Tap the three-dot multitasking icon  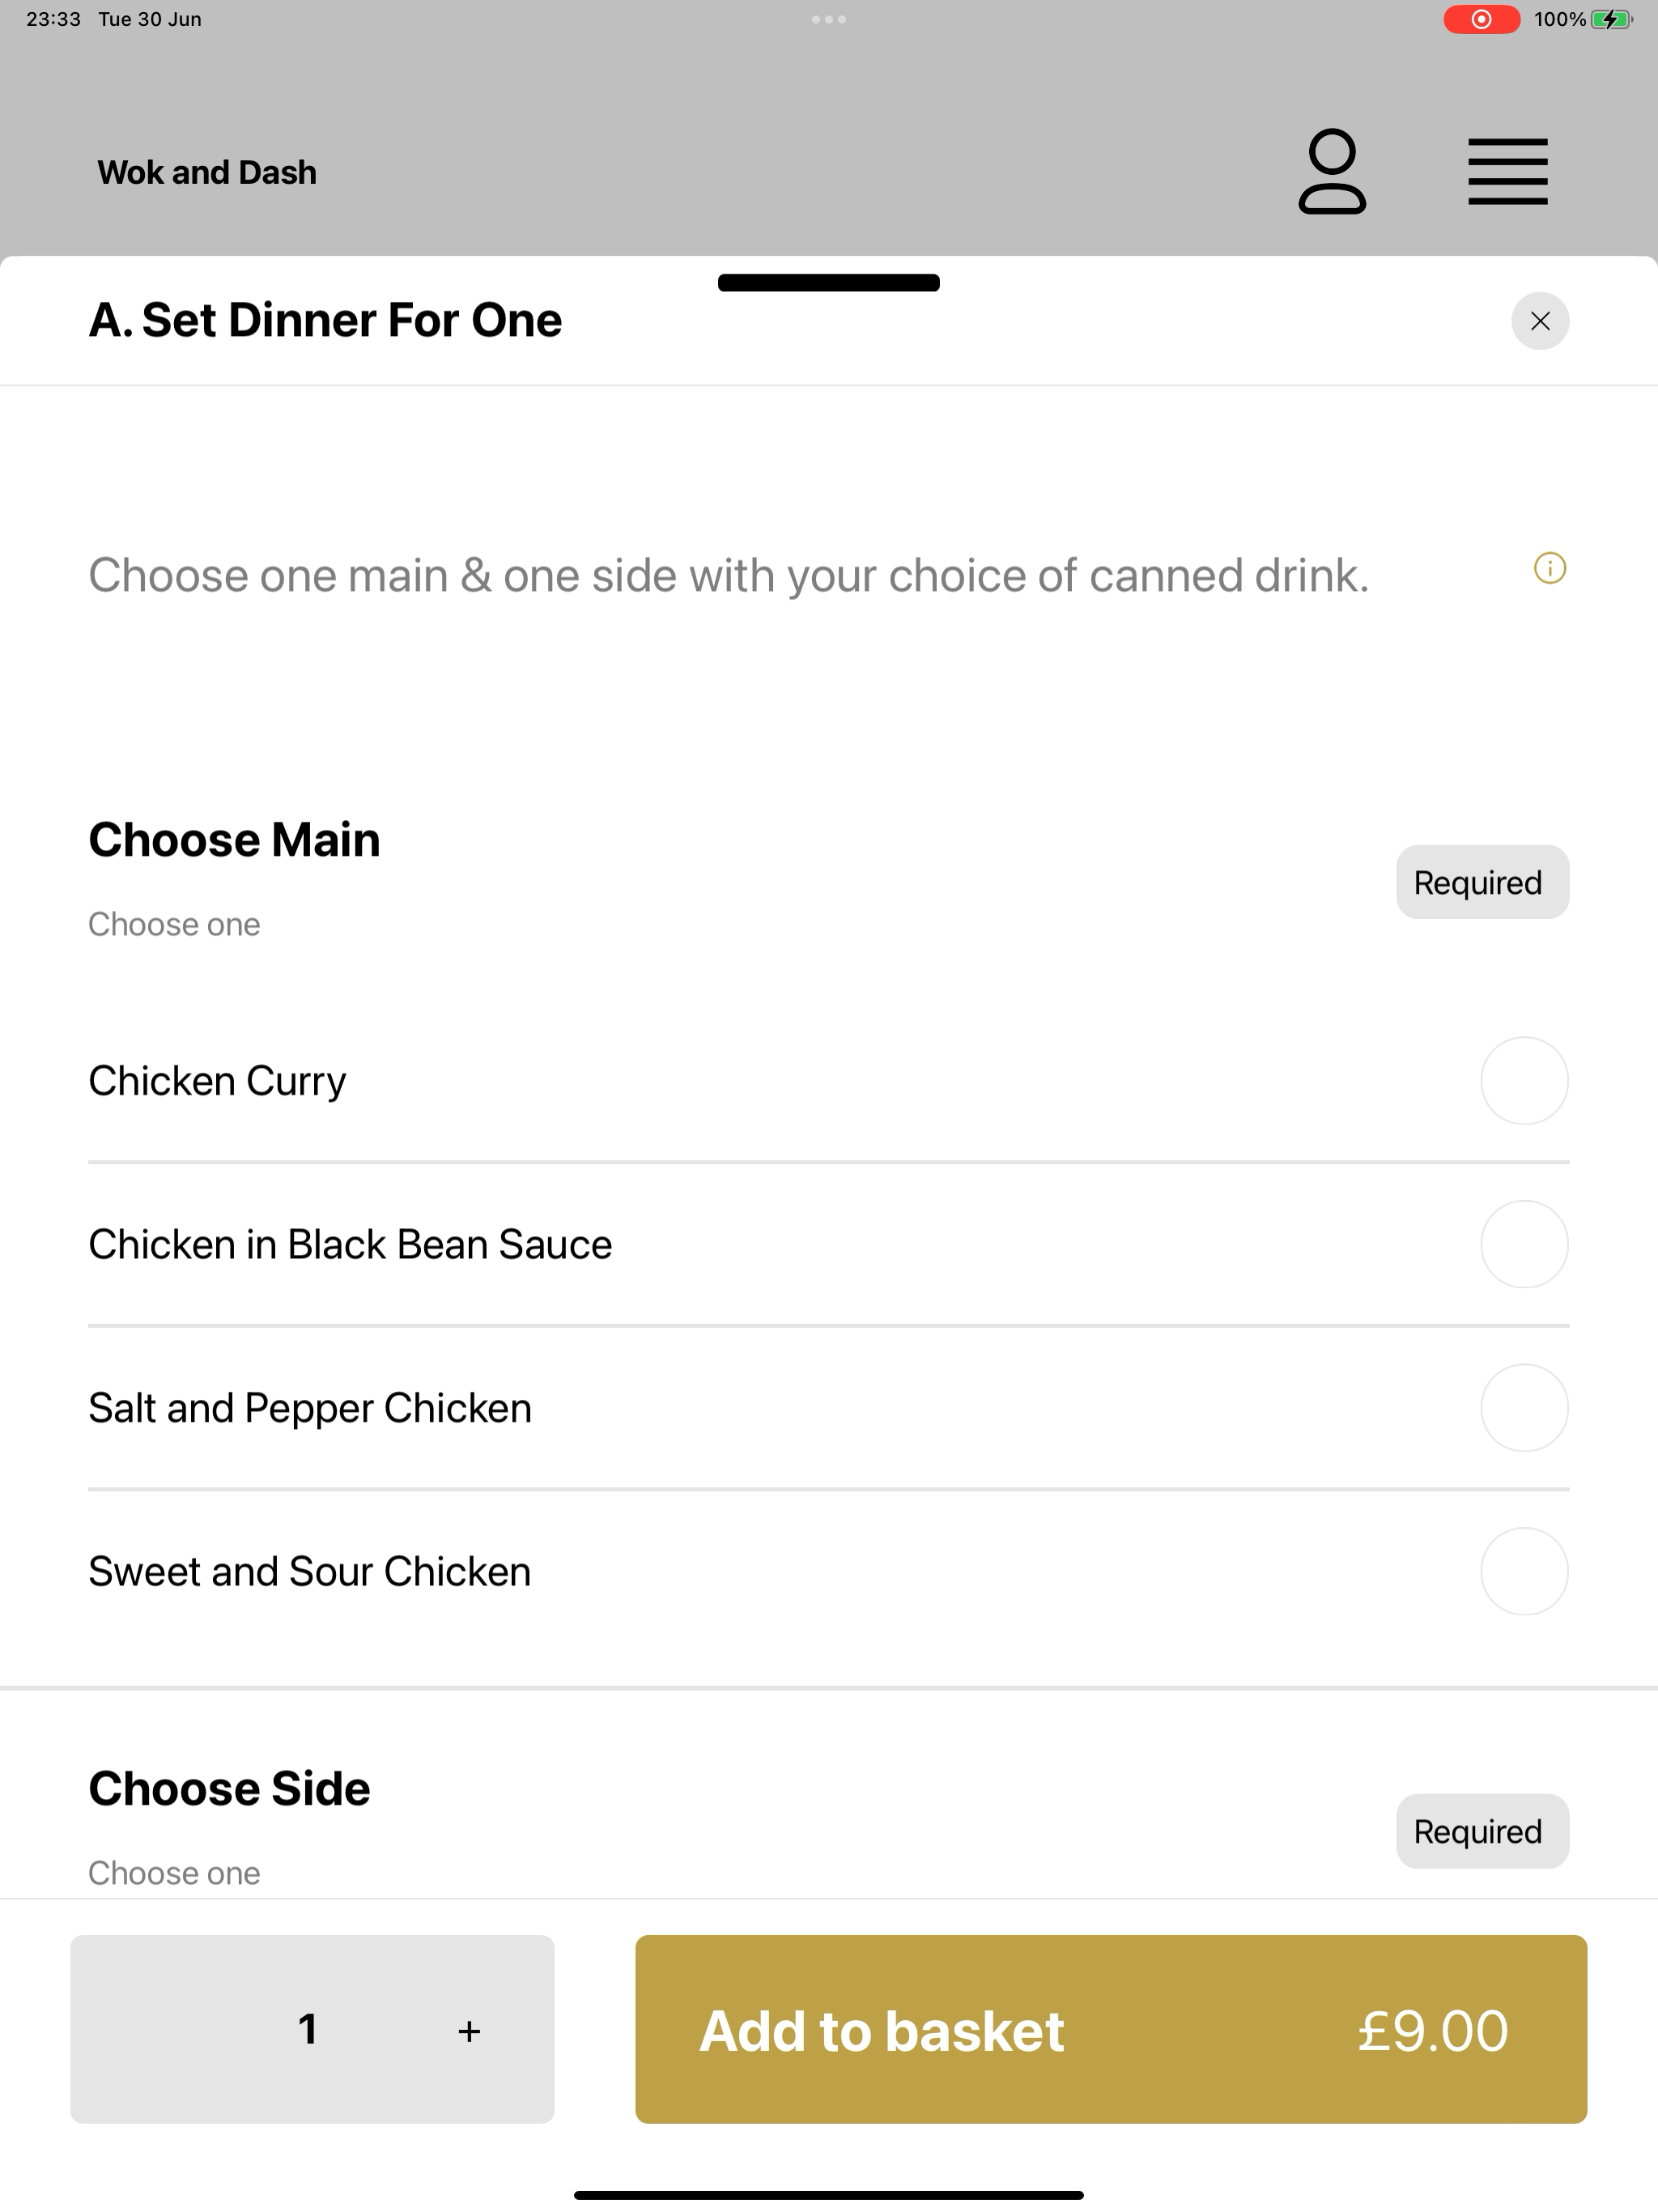pos(829,19)
